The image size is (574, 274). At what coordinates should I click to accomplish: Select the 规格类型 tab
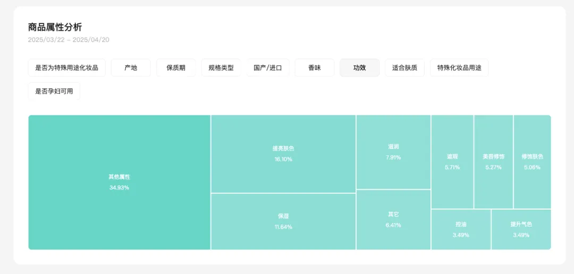(x=221, y=68)
